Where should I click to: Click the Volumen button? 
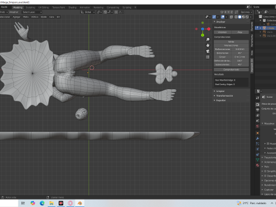tap(223, 32)
